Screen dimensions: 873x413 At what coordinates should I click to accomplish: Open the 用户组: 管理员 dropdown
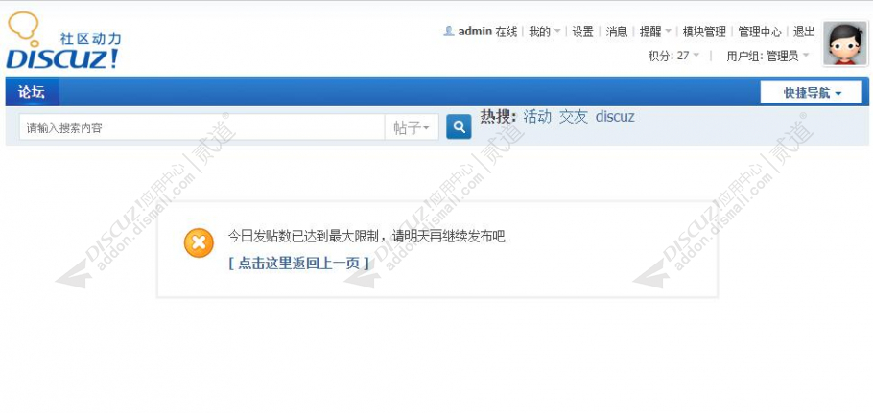[767, 56]
